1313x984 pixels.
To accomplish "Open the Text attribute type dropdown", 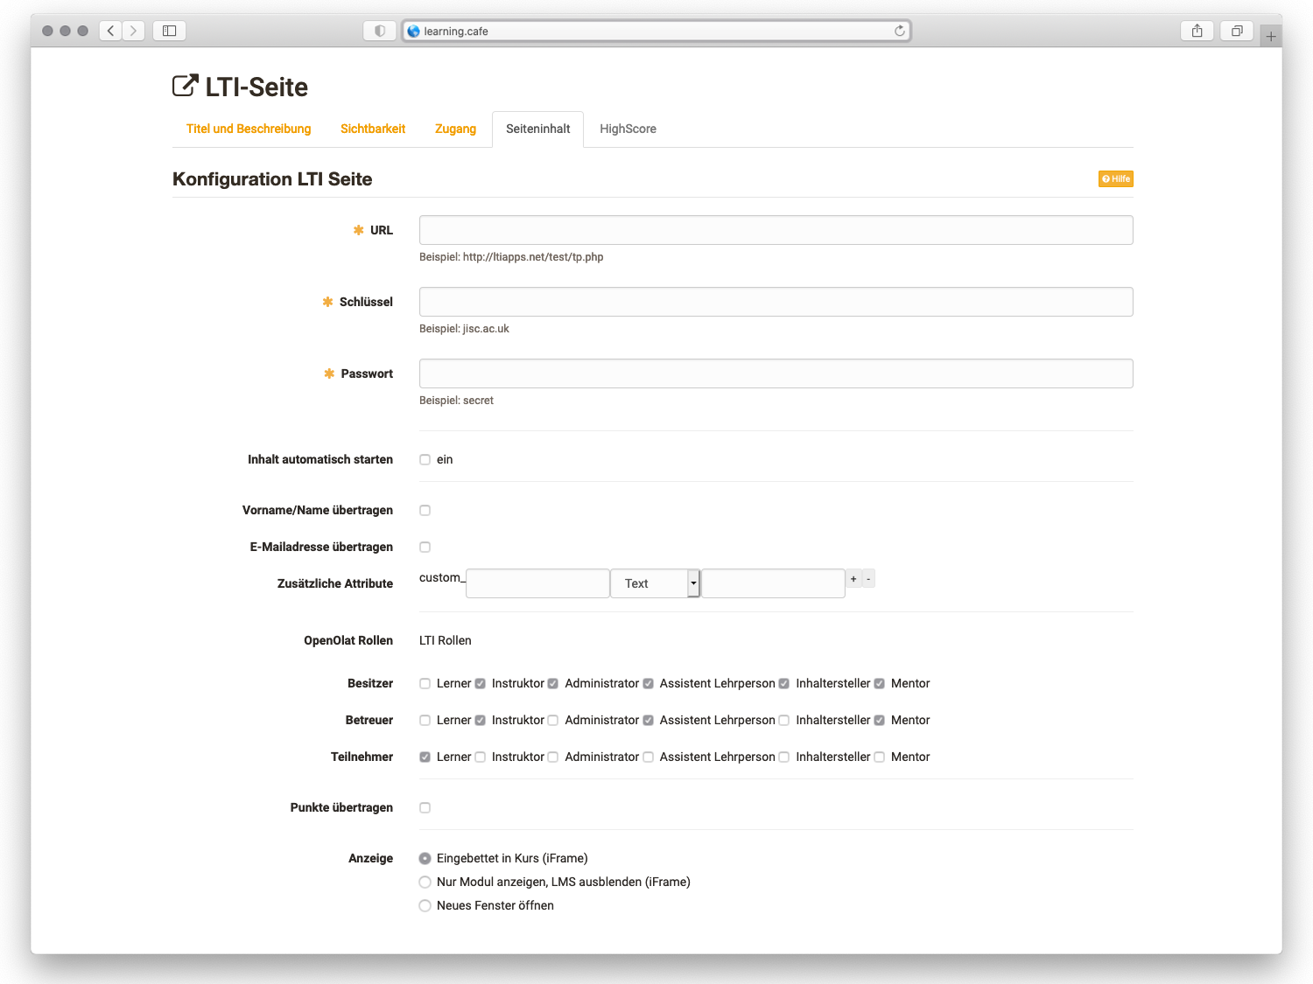I will click(x=656, y=583).
